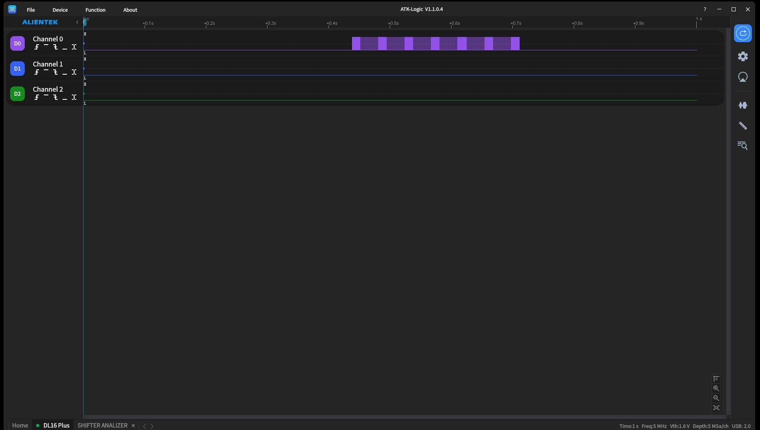Open the help question mark
This screenshot has width=760, height=430.
pos(705,9)
